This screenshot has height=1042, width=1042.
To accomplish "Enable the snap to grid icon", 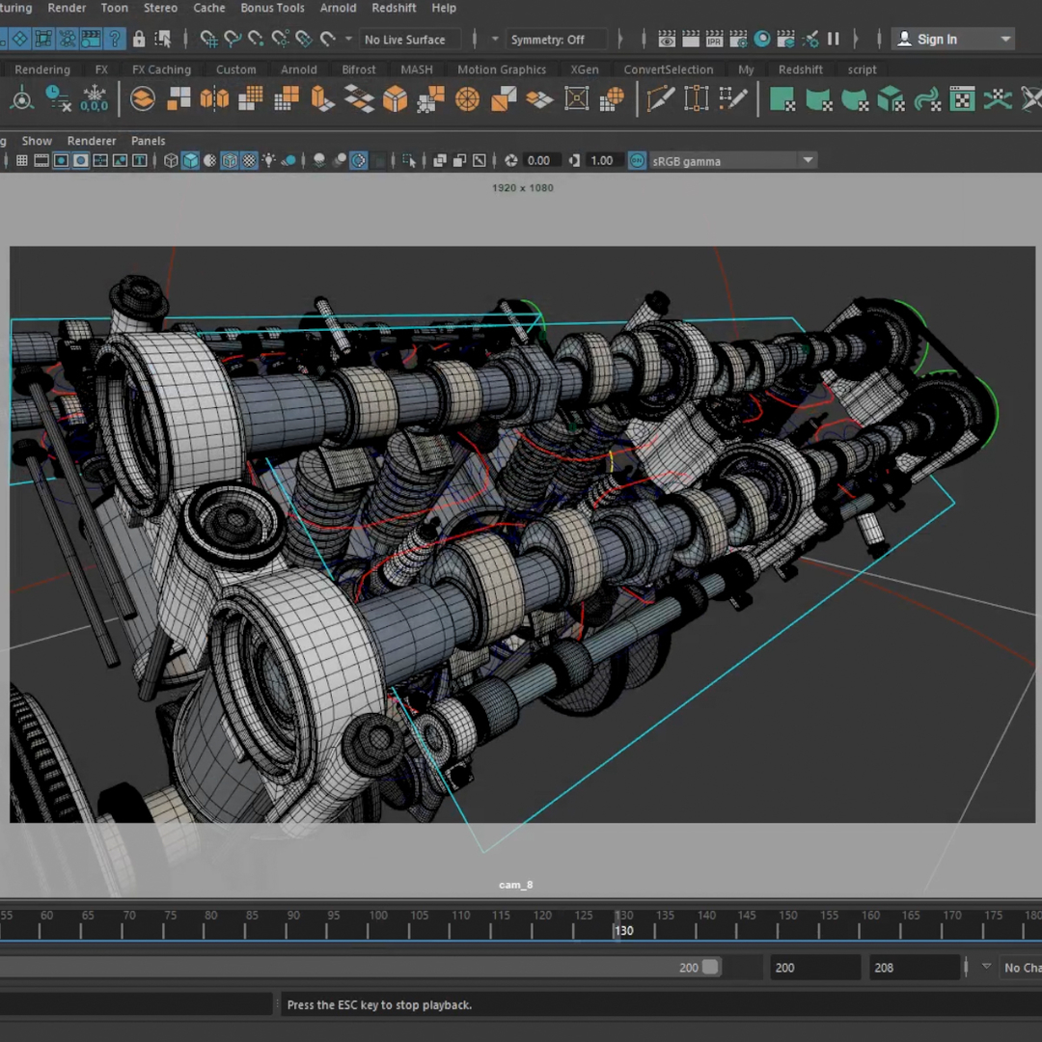I will [208, 39].
